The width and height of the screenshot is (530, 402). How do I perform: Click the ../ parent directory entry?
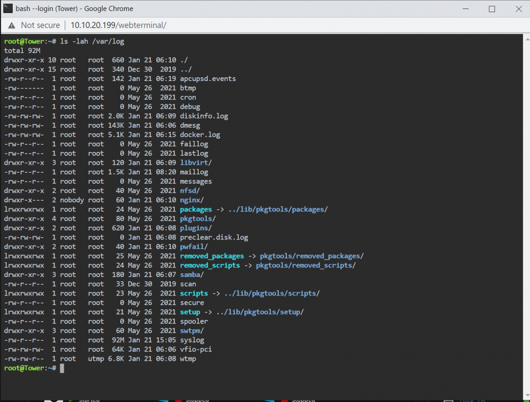click(x=186, y=69)
